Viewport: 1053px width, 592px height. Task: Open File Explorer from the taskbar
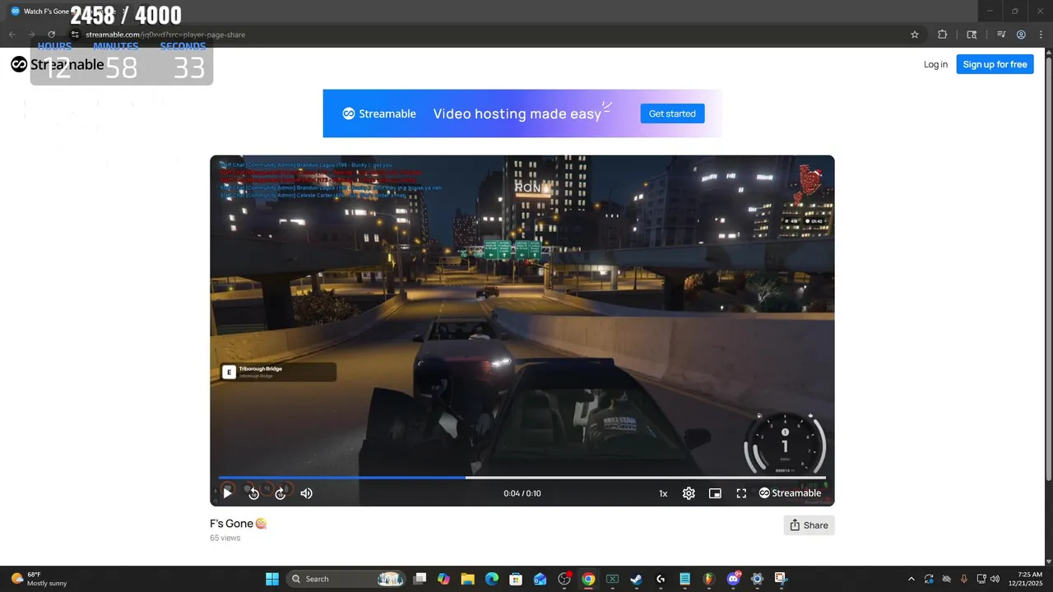(467, 579)
